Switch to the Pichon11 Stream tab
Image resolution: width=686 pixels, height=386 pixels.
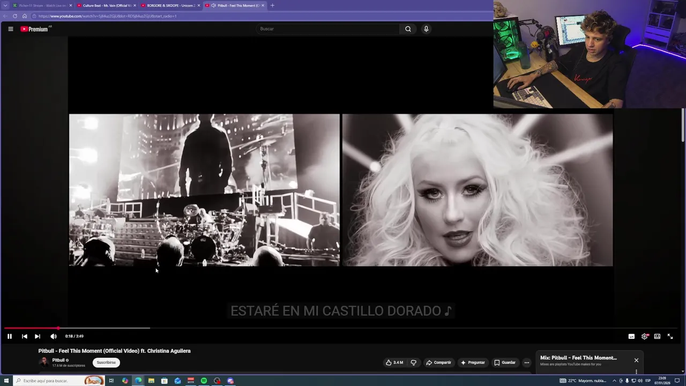point(42,5)
